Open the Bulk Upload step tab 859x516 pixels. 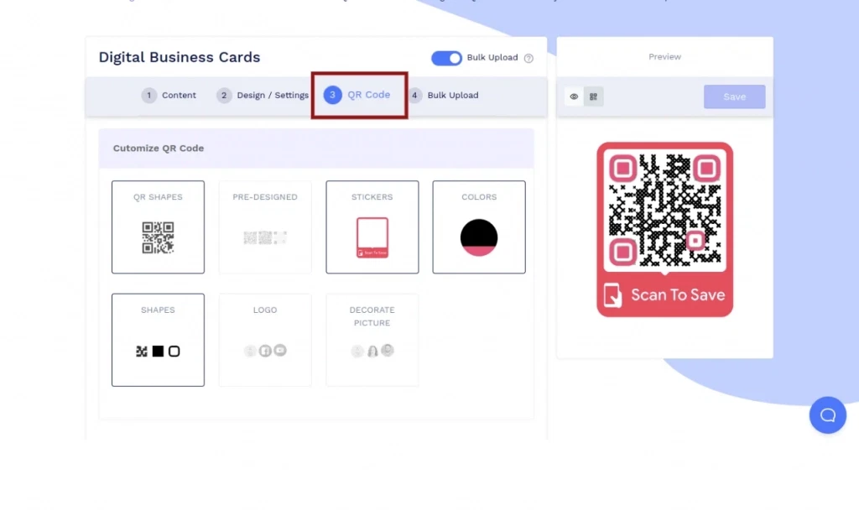click(x=444, y=96)
